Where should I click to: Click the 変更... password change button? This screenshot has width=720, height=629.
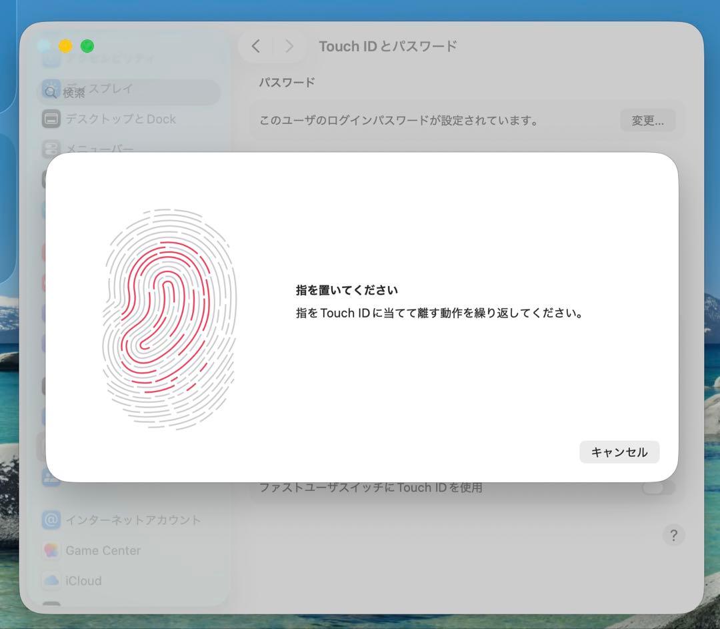pos(647,121)
